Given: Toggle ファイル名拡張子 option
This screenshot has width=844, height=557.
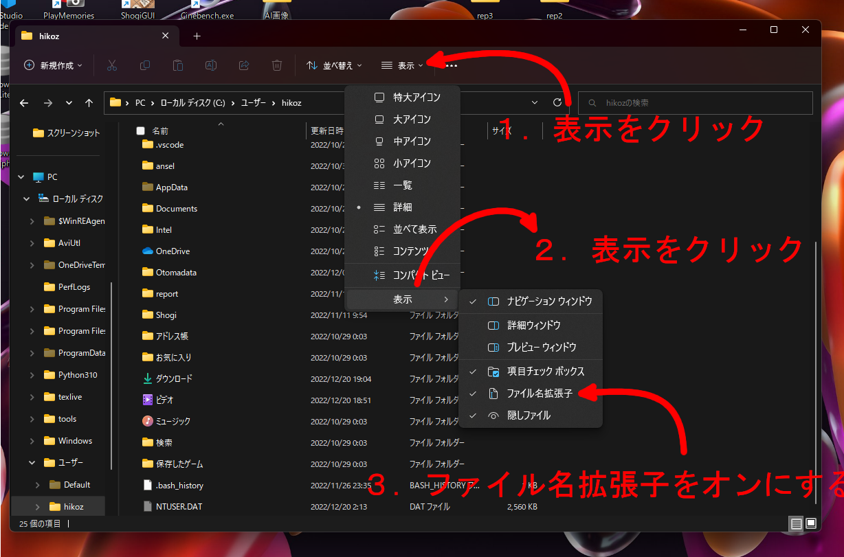Looking at the screenshot, I should click(x=531, y=394).
